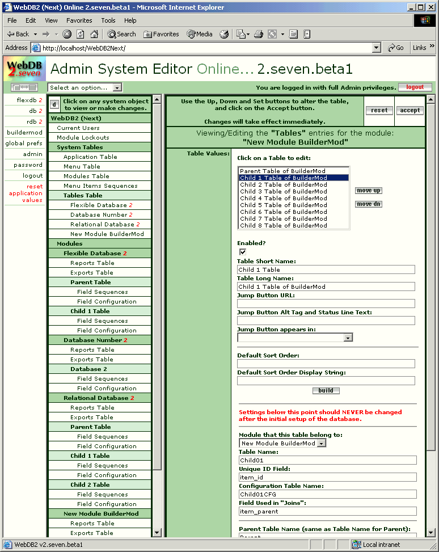The height and width of the screenshot is (552, 439).
Task: Click the Refresh page icon
Action: pos(81,34)
